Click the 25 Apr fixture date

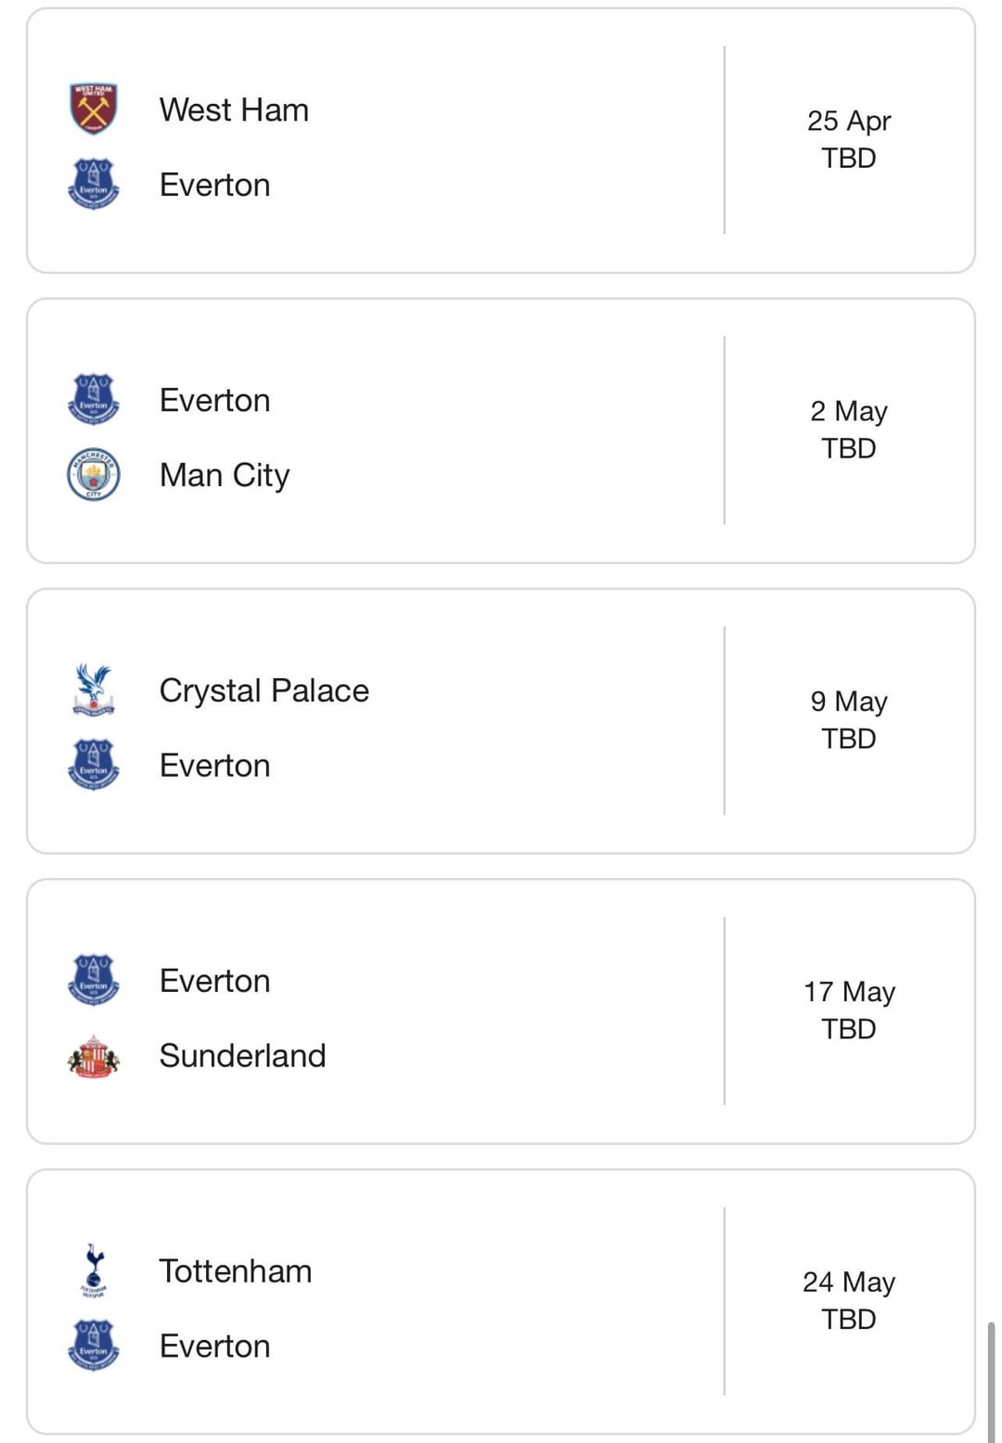[849, 121]
